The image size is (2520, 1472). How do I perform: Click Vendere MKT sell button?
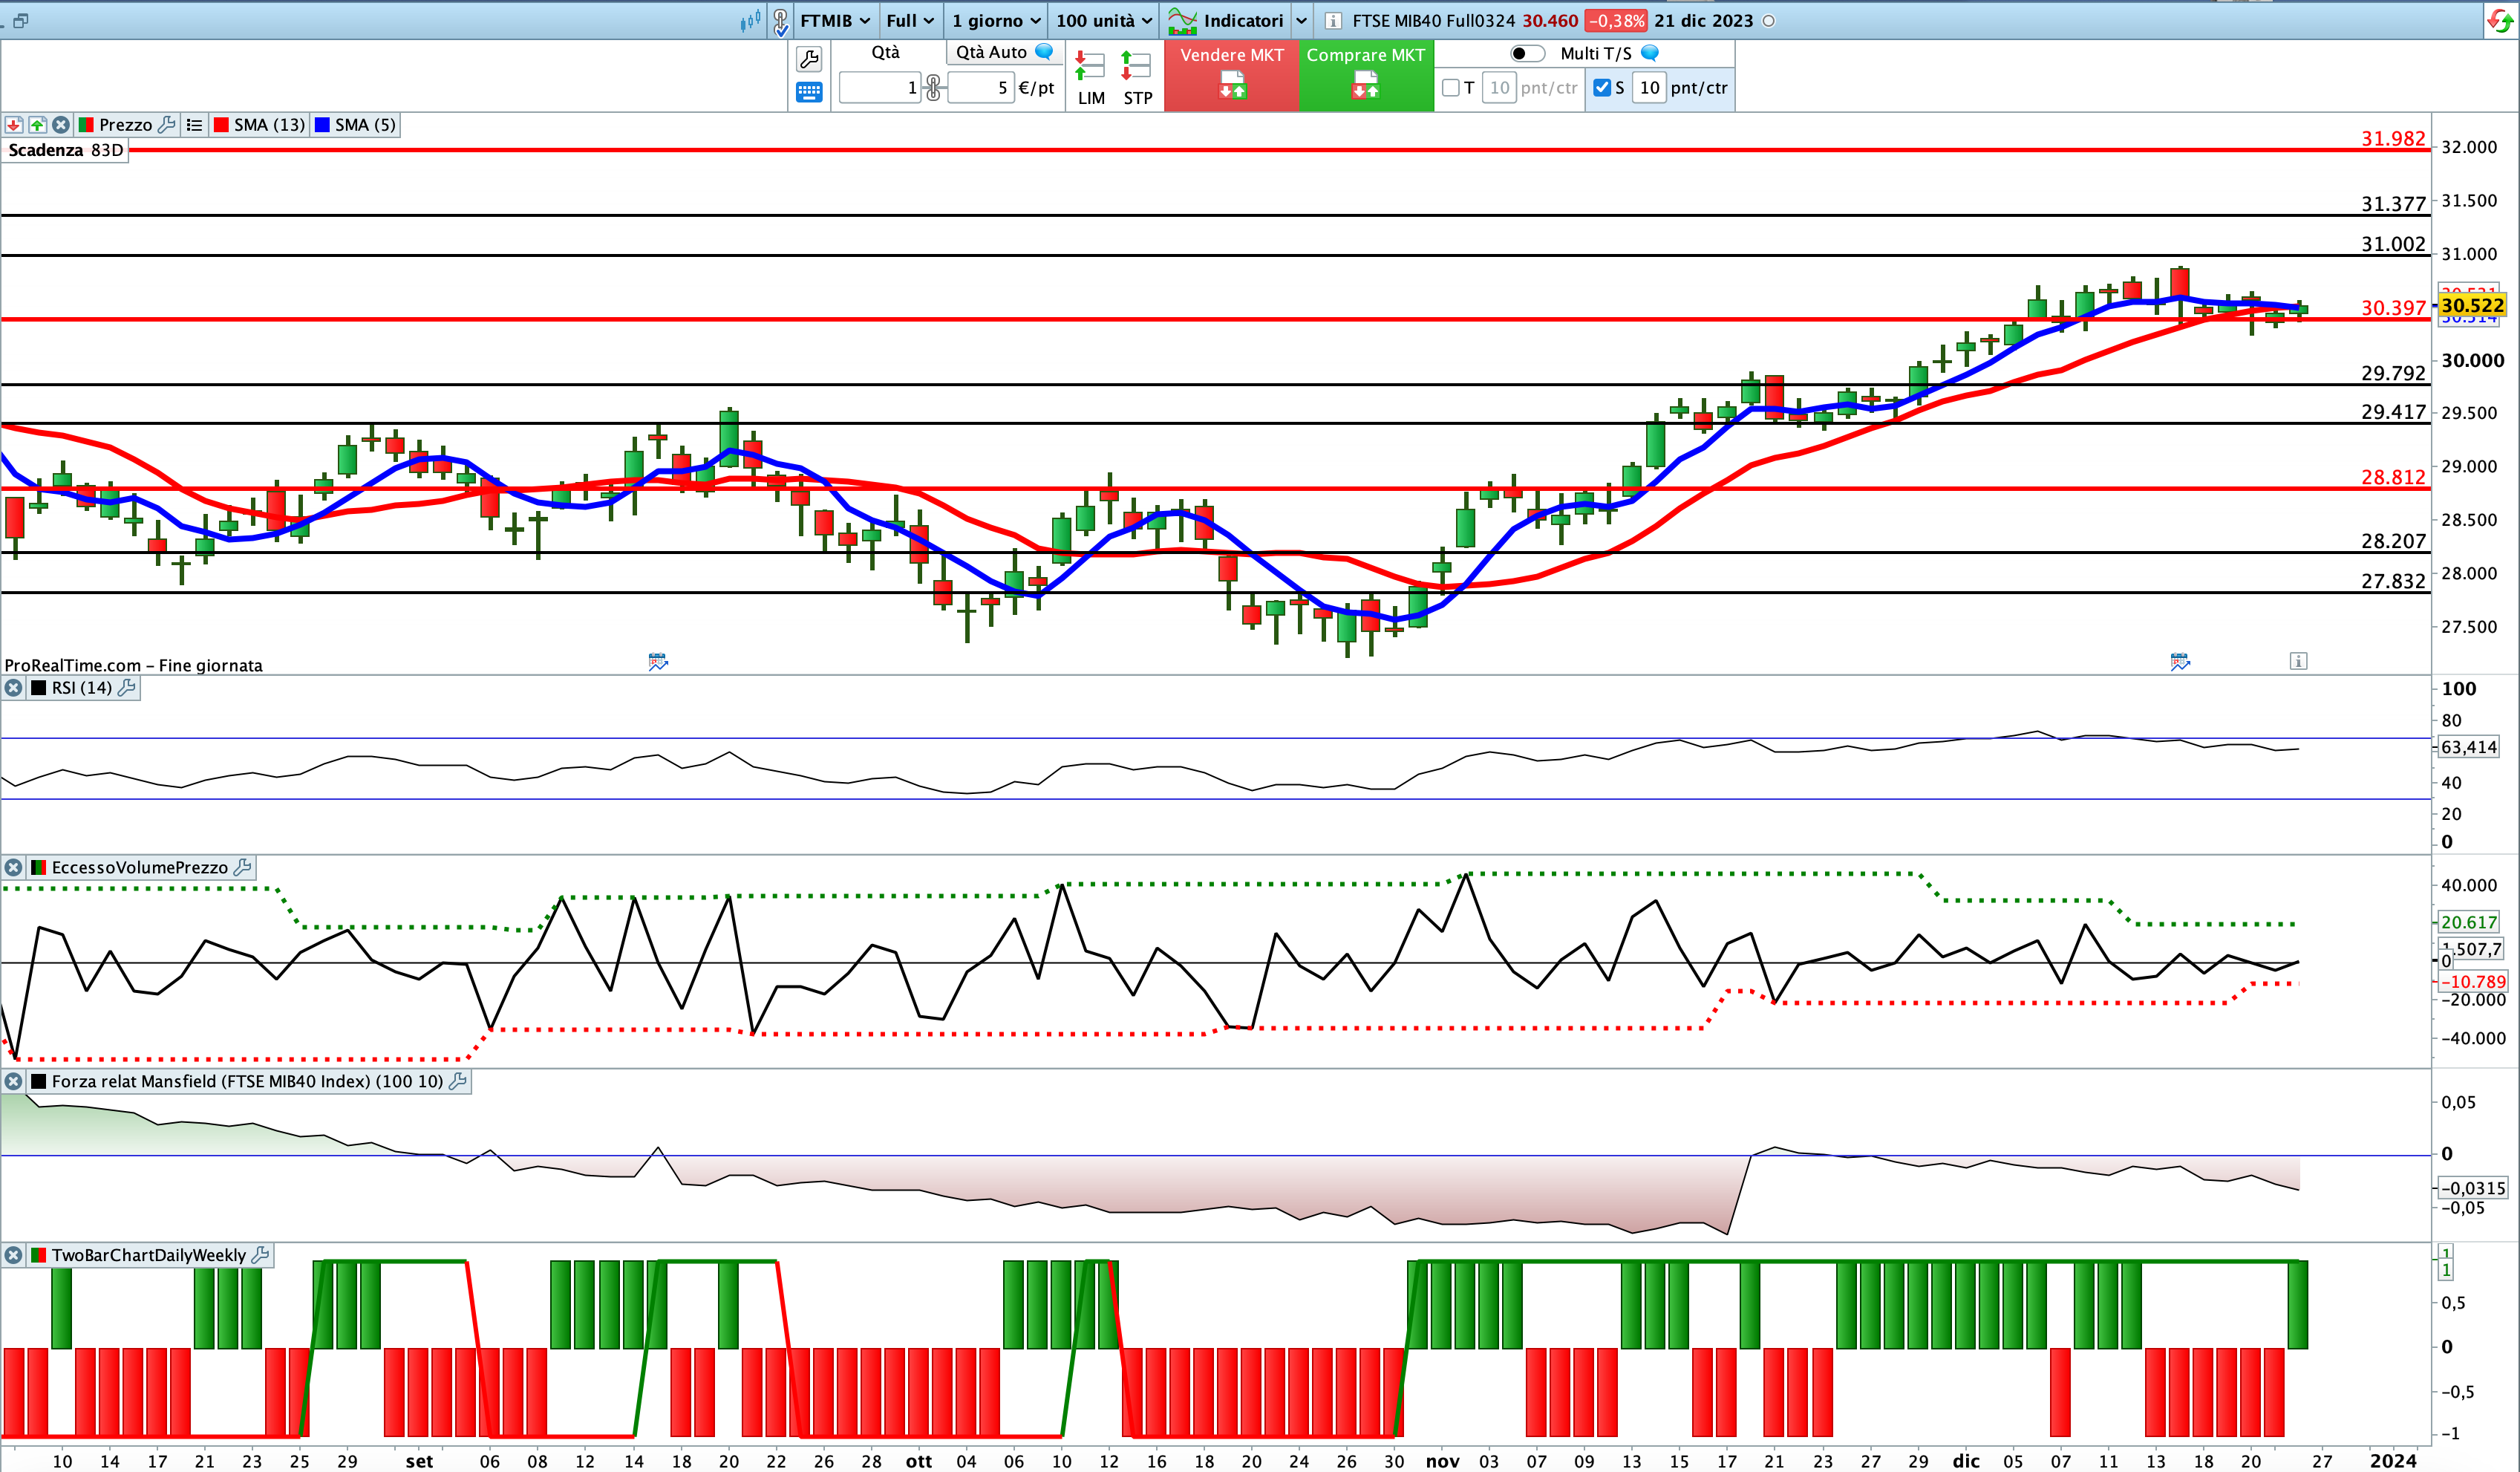pyautogui.click(x=1231, y=75)
